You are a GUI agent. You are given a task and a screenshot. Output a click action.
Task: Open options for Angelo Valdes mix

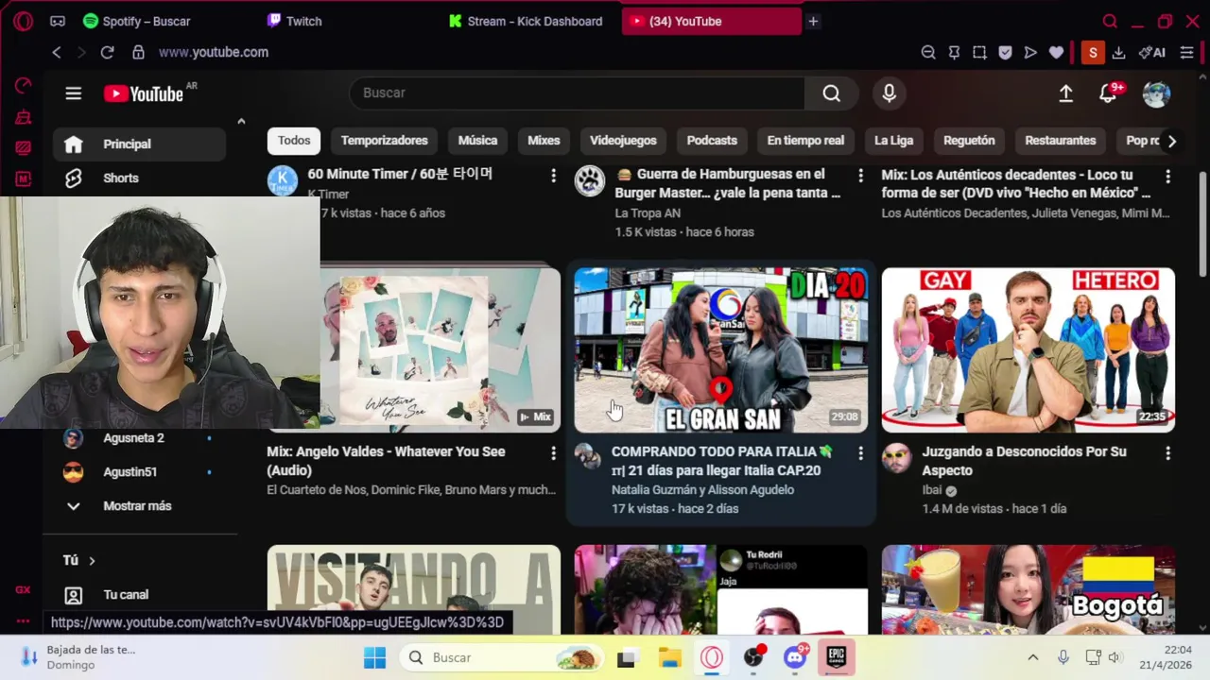click(x=553, y=453)
